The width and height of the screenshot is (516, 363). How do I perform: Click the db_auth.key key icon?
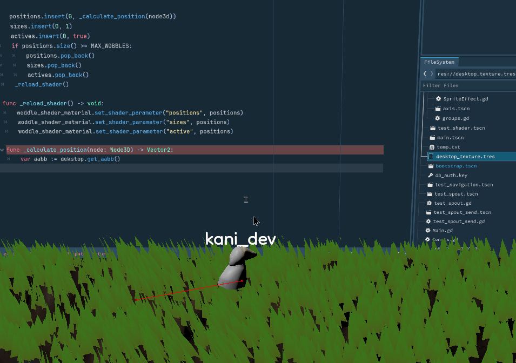(x=431, y=175)
